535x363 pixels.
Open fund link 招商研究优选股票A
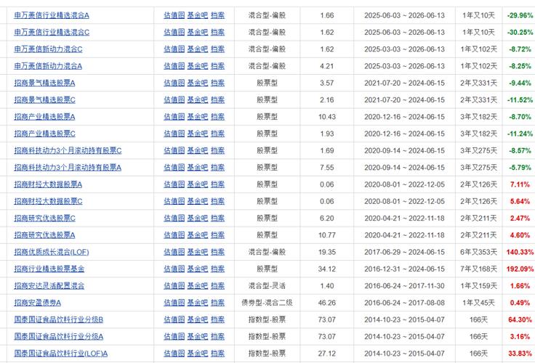click(44, 235)
